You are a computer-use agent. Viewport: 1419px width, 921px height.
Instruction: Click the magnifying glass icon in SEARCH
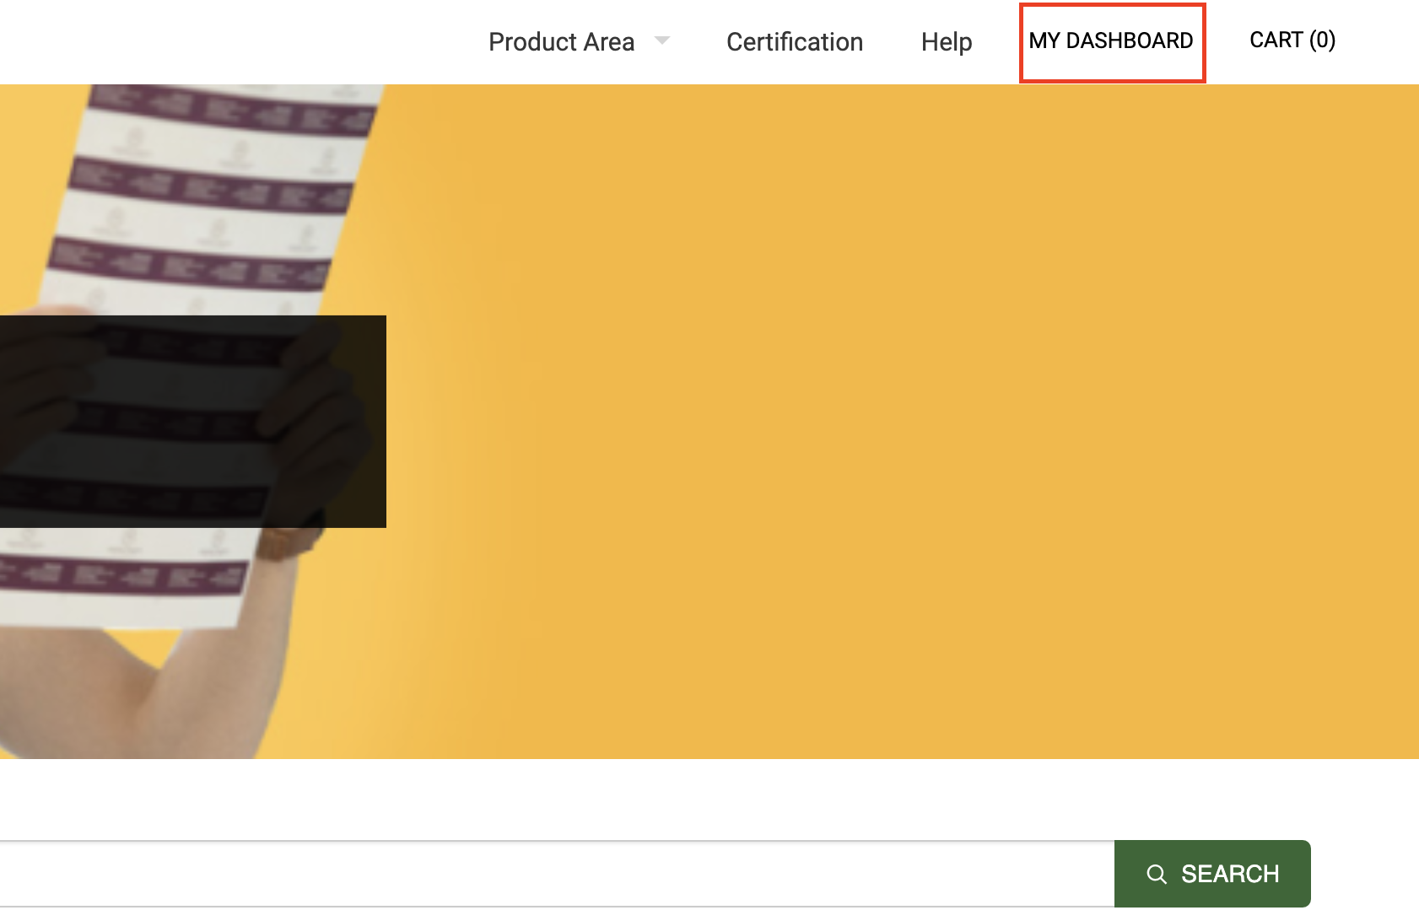(x=1157, y=874)
